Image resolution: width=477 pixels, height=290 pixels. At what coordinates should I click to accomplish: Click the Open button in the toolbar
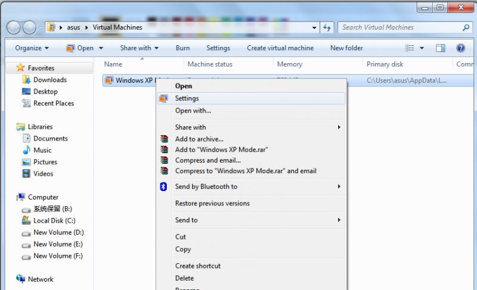pos(80,48)
